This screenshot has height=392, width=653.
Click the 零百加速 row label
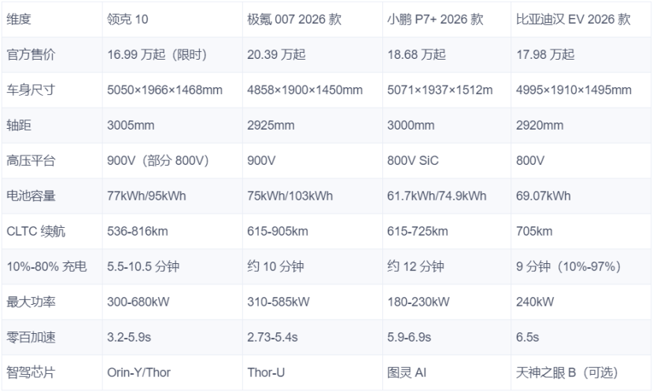[52, 337]
